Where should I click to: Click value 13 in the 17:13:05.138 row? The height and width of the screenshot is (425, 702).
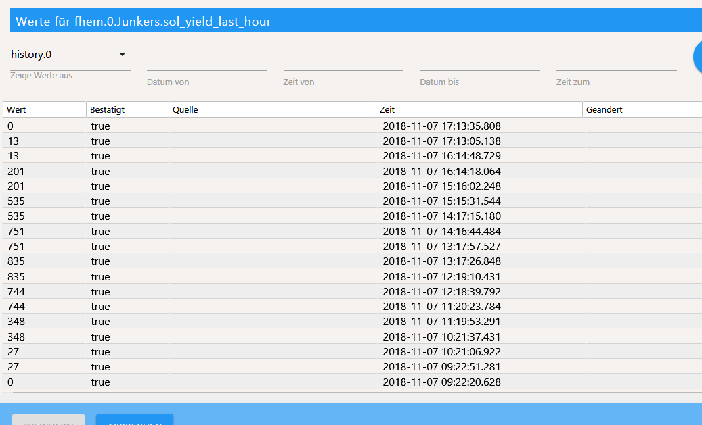(x=14, y=141)
